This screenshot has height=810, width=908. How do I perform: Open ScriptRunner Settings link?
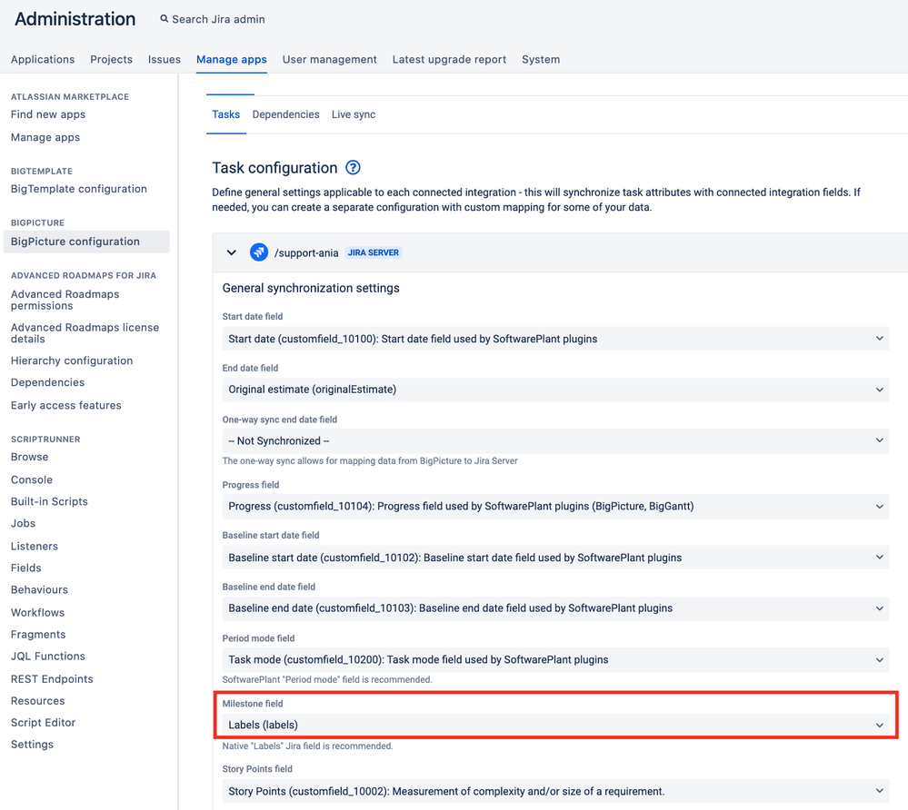point(32,744)
